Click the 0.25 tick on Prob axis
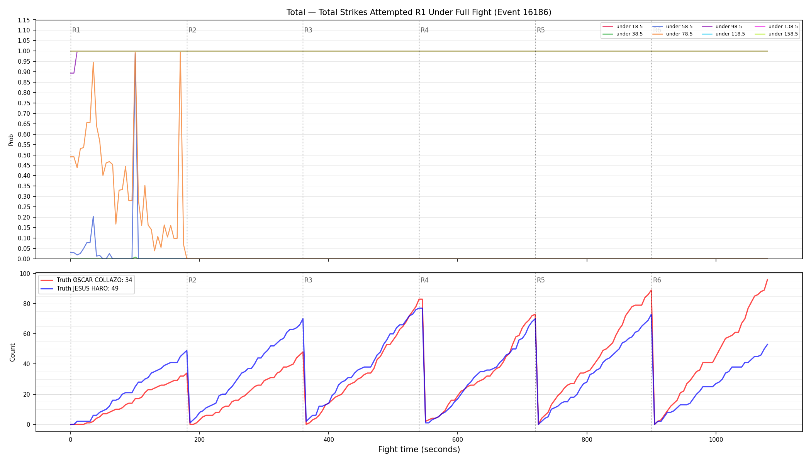The width and height of the screenshot is (811, 463). pyautogui.click(x=24, y=207)
